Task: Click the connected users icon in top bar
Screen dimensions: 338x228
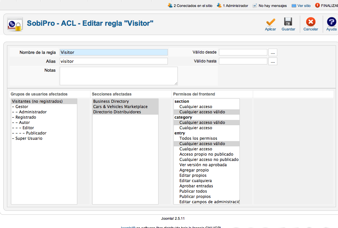Action: (170, 5)
